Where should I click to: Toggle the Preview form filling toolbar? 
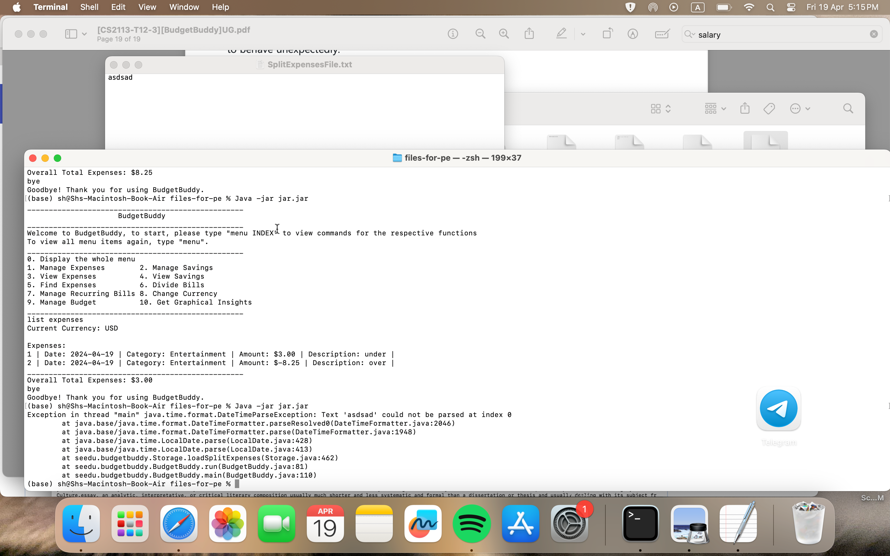[x=662, y=34]
